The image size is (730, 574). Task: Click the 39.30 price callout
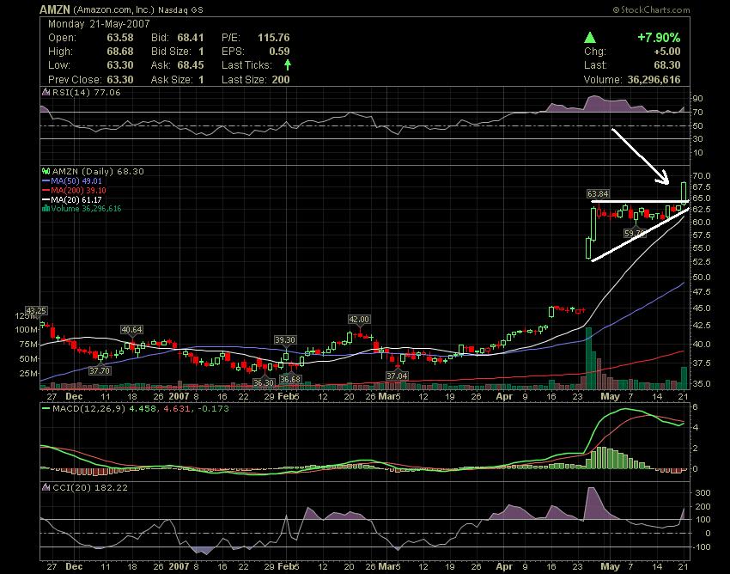[x=285, y=339]
